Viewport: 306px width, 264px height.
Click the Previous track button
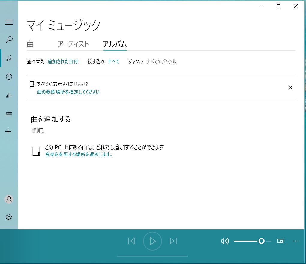[x=131, y=241]
